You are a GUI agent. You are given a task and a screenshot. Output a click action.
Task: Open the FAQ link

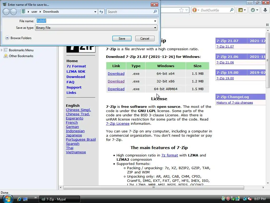point(70,82)
